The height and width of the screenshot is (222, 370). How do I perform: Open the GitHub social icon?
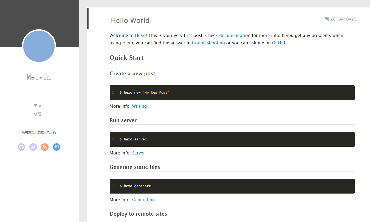point(21,147)
